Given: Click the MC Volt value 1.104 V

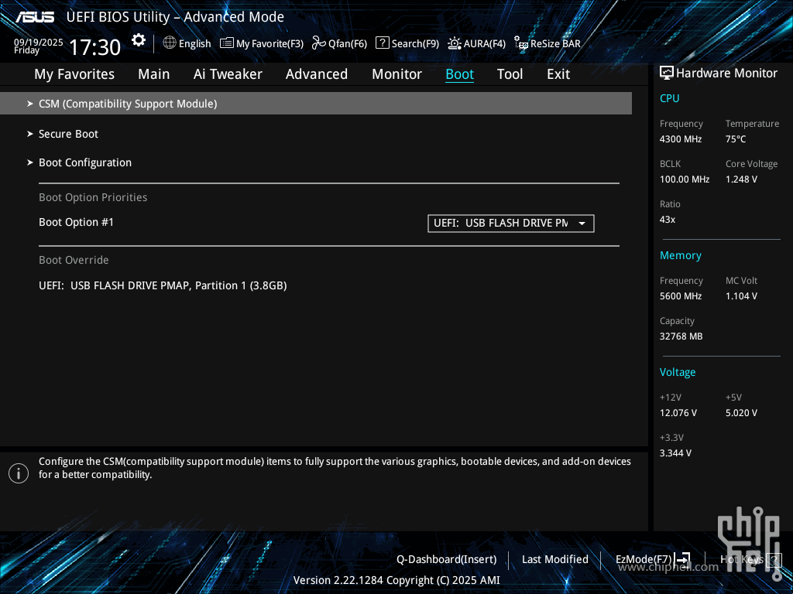Looking at the screenshot, I should [741, 296].
